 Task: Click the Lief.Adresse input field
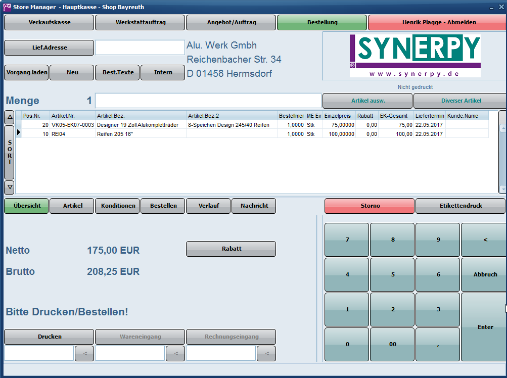coord(140,48)
